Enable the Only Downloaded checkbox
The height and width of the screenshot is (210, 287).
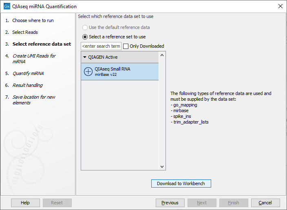coord(126,46)
